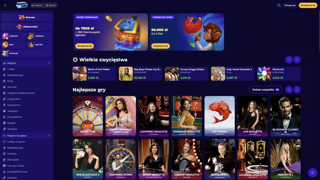Viewport: 320px width, 180px height.
Task: Collapse the Kasyno sidebar section
Action: 49,63
